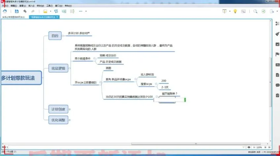This screenshot has height=156, width=280.
Task: Undo the last action with the back arrow
Action: pyautogui.click(x=25, y=11)
